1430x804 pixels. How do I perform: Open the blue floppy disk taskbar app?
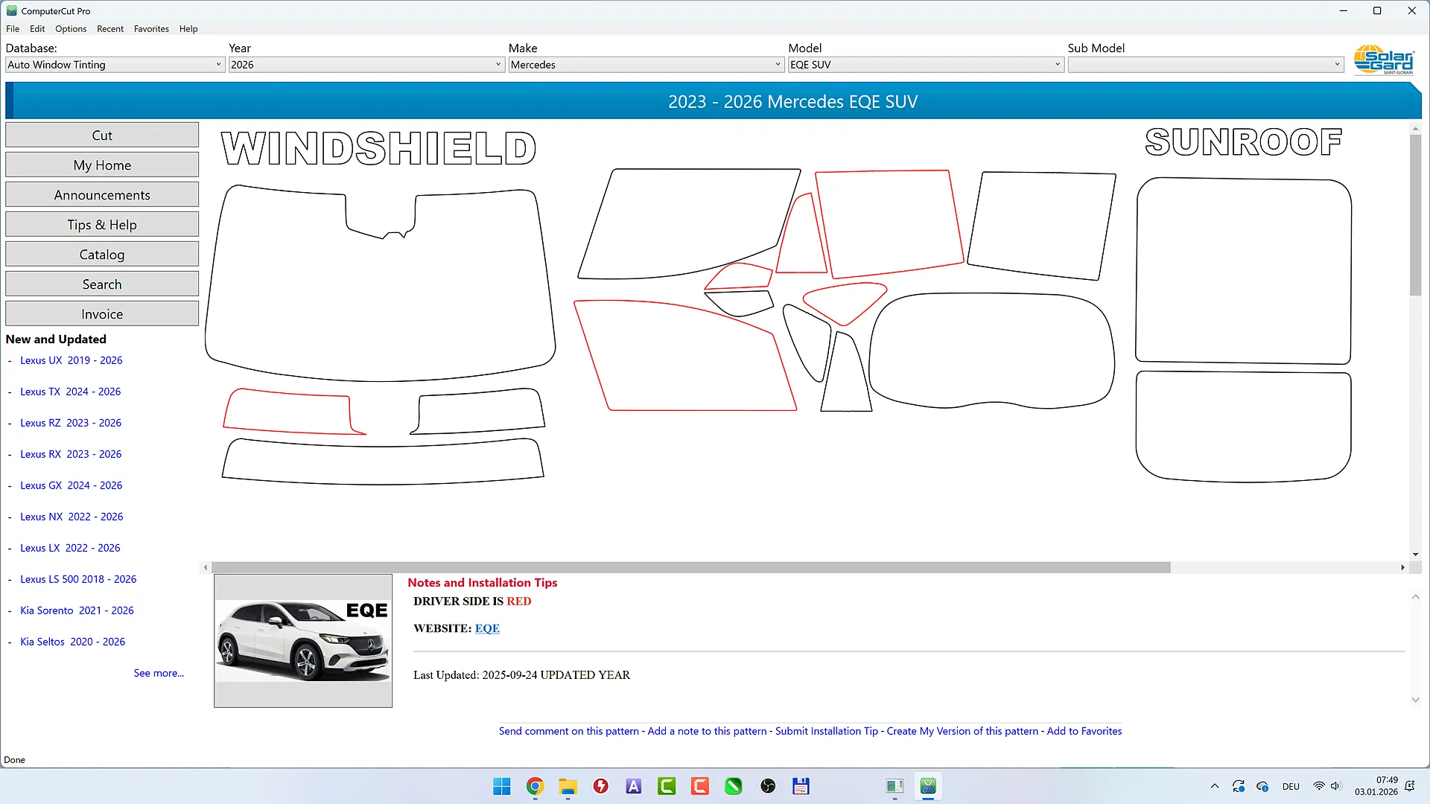pos(801,786)
